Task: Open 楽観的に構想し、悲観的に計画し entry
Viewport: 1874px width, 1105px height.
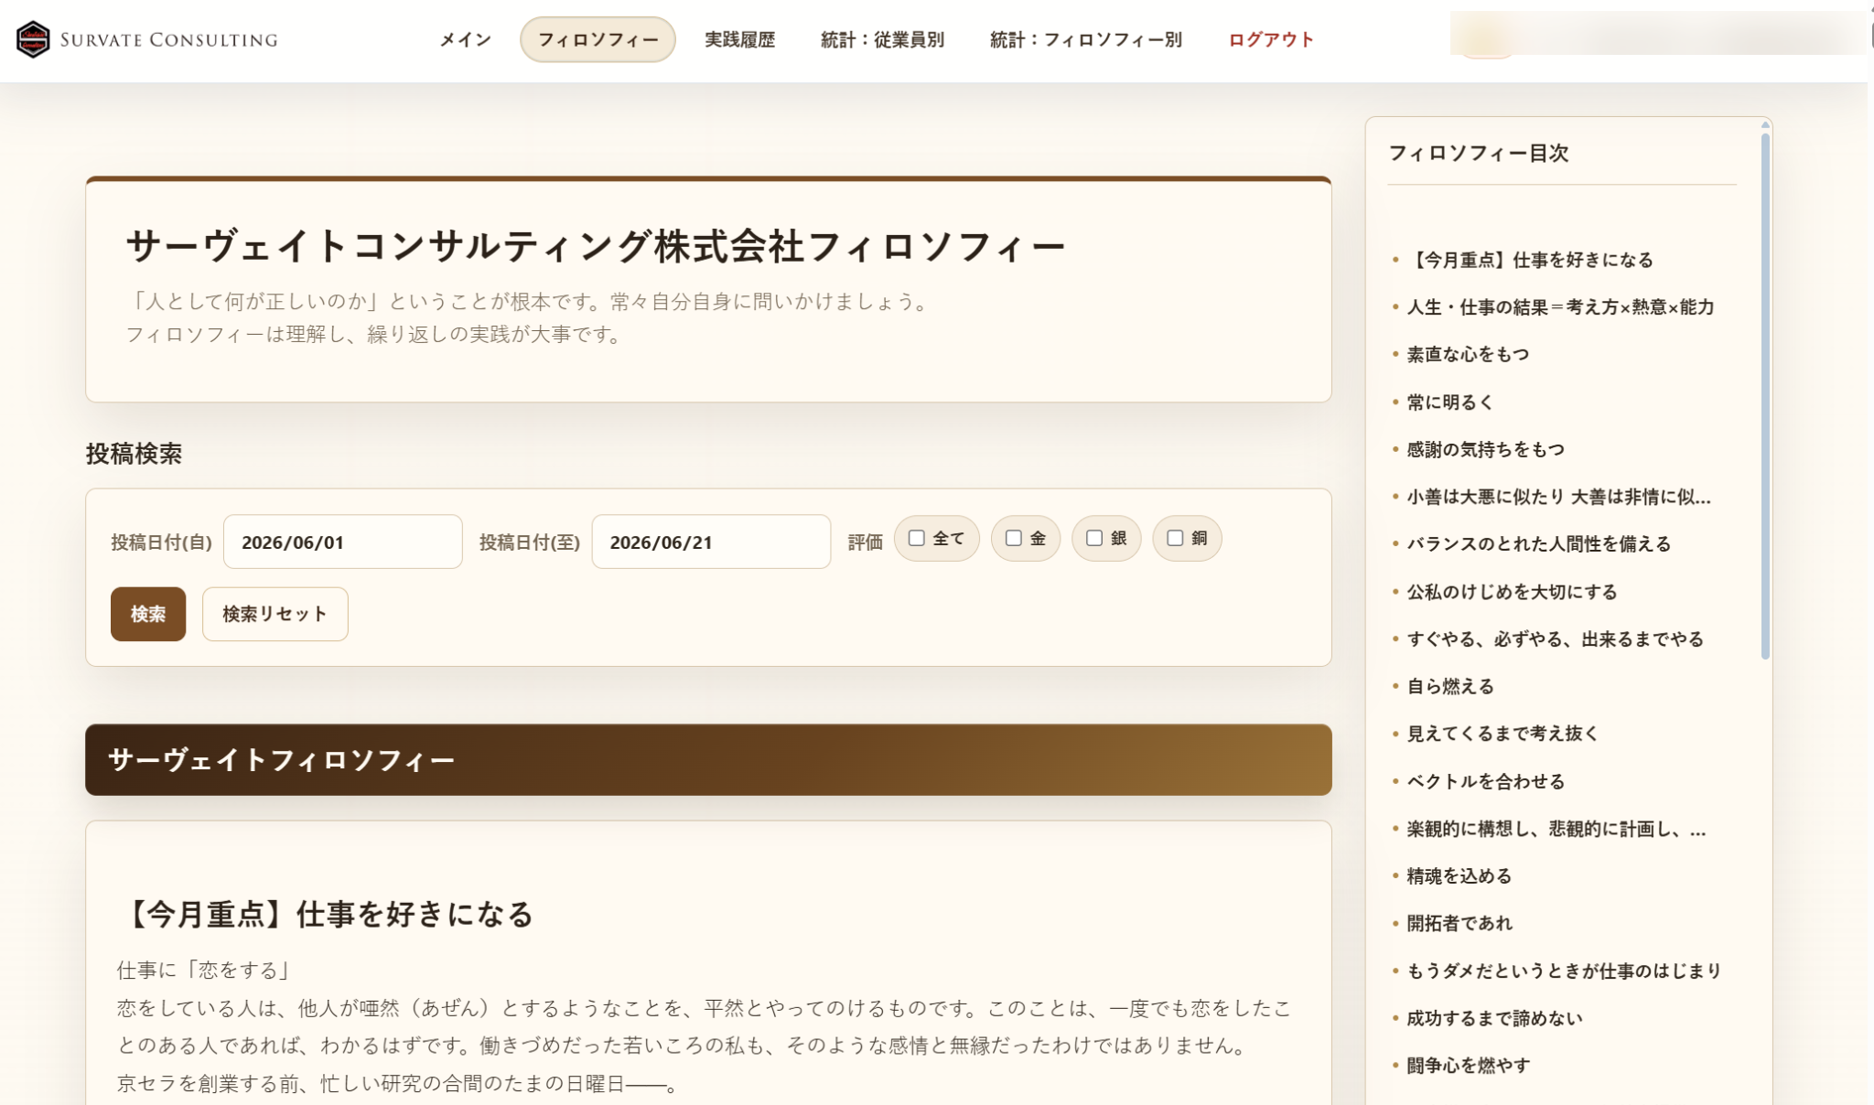Action: pos(1556,829)
